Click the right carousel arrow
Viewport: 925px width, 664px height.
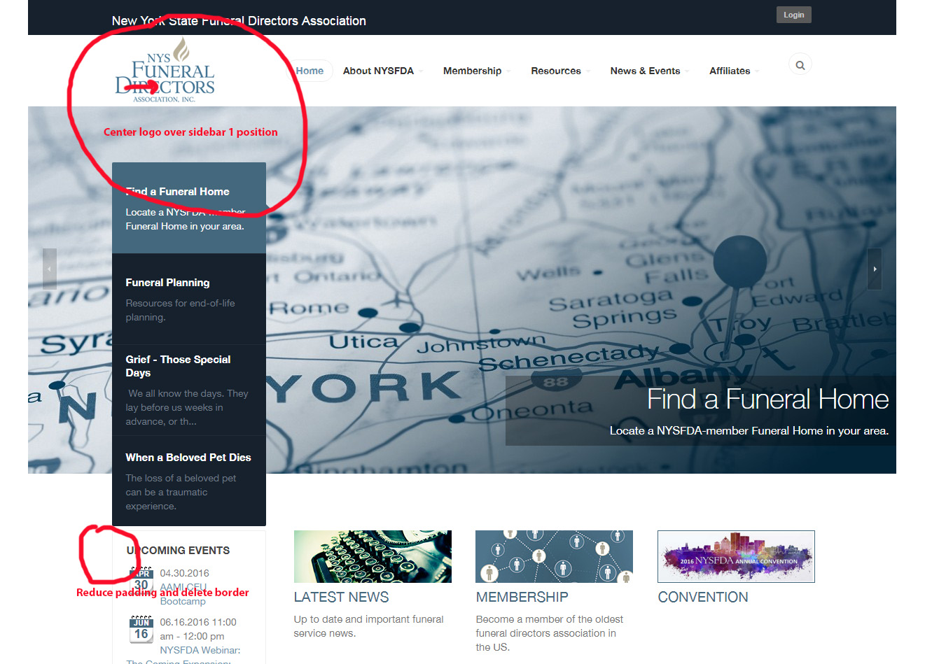pos(874,269)
